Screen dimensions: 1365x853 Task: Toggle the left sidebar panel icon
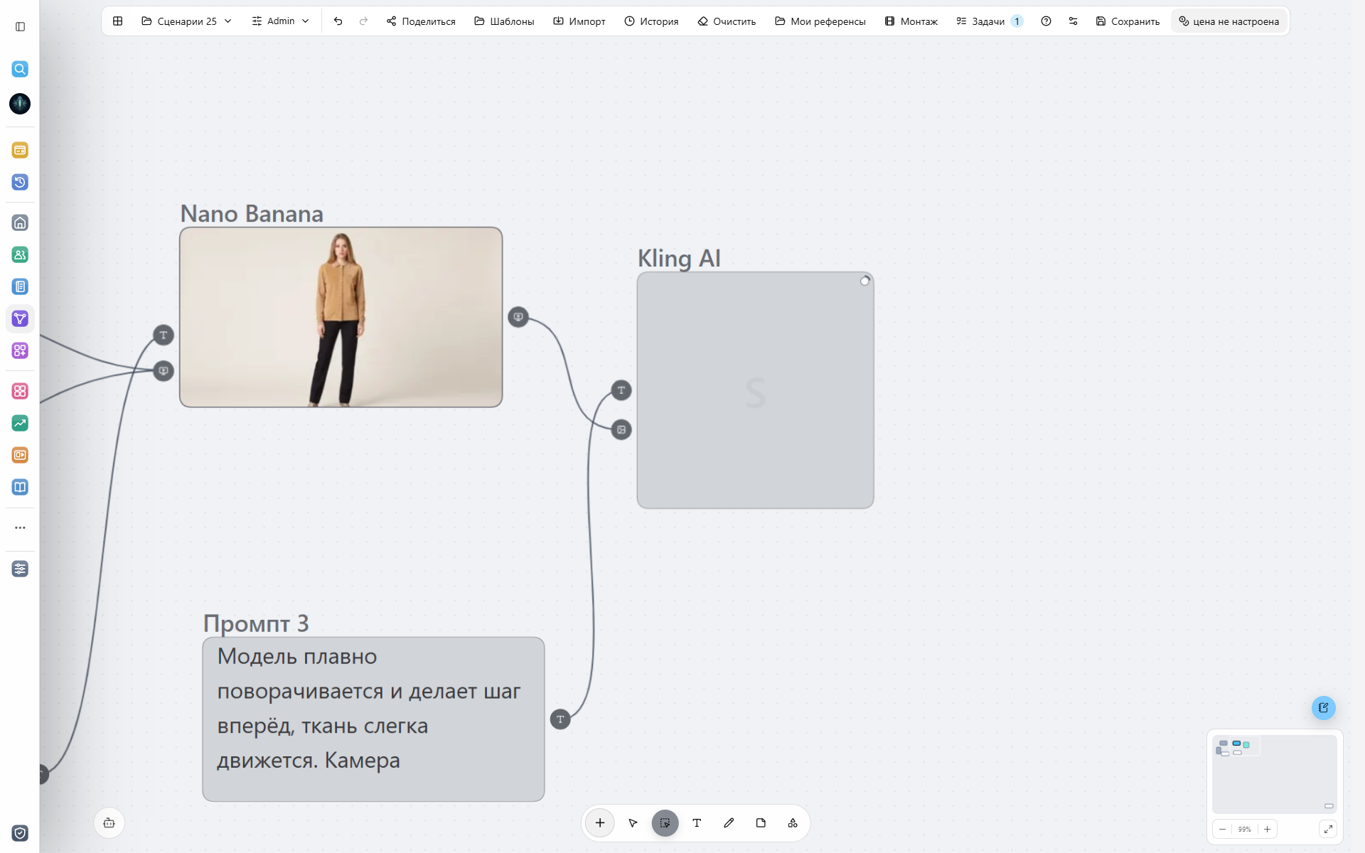[x=20, y=26]
